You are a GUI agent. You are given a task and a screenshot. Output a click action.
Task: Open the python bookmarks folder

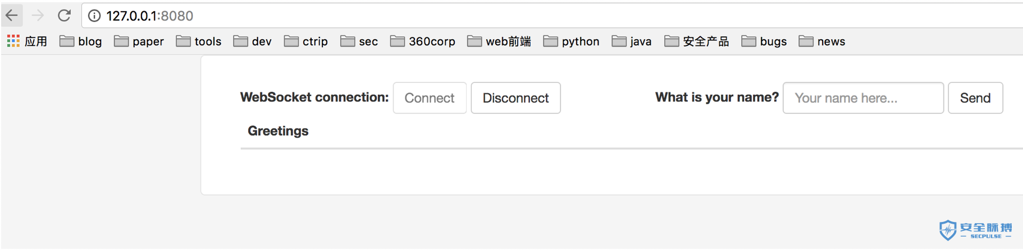tap(572, 41)
